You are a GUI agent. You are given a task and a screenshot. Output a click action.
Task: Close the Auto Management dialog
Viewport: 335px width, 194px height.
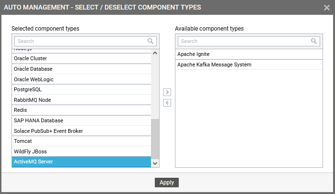click(x=327, y=8)
